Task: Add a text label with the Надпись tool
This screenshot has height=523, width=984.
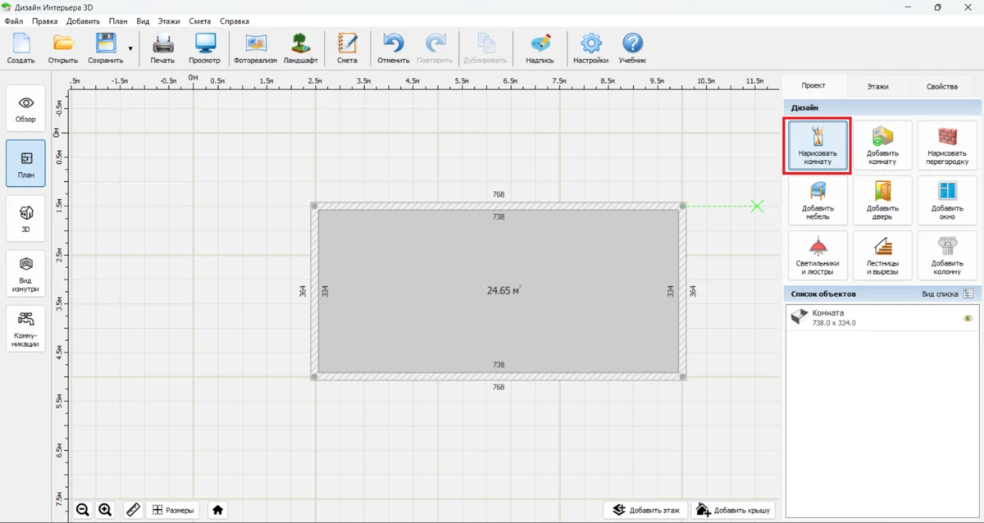Action: click(x=540, y=48)
